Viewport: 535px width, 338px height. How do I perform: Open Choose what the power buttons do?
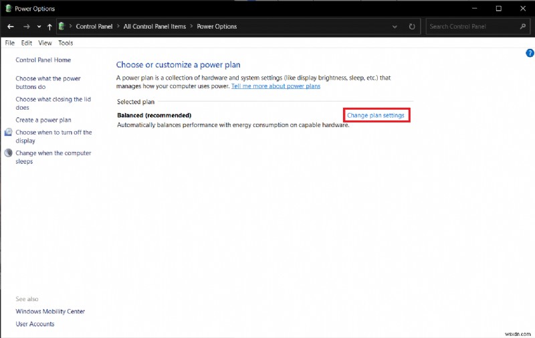coord(48,82)
